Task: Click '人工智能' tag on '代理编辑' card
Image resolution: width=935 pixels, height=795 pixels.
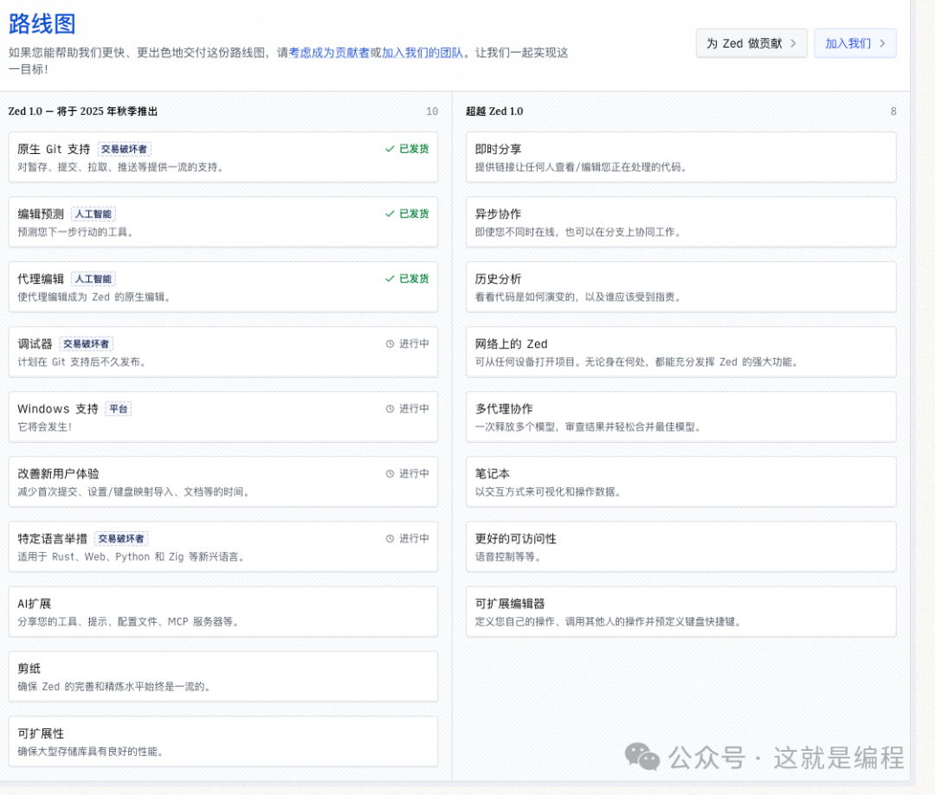Action: [x=93, y=279]
